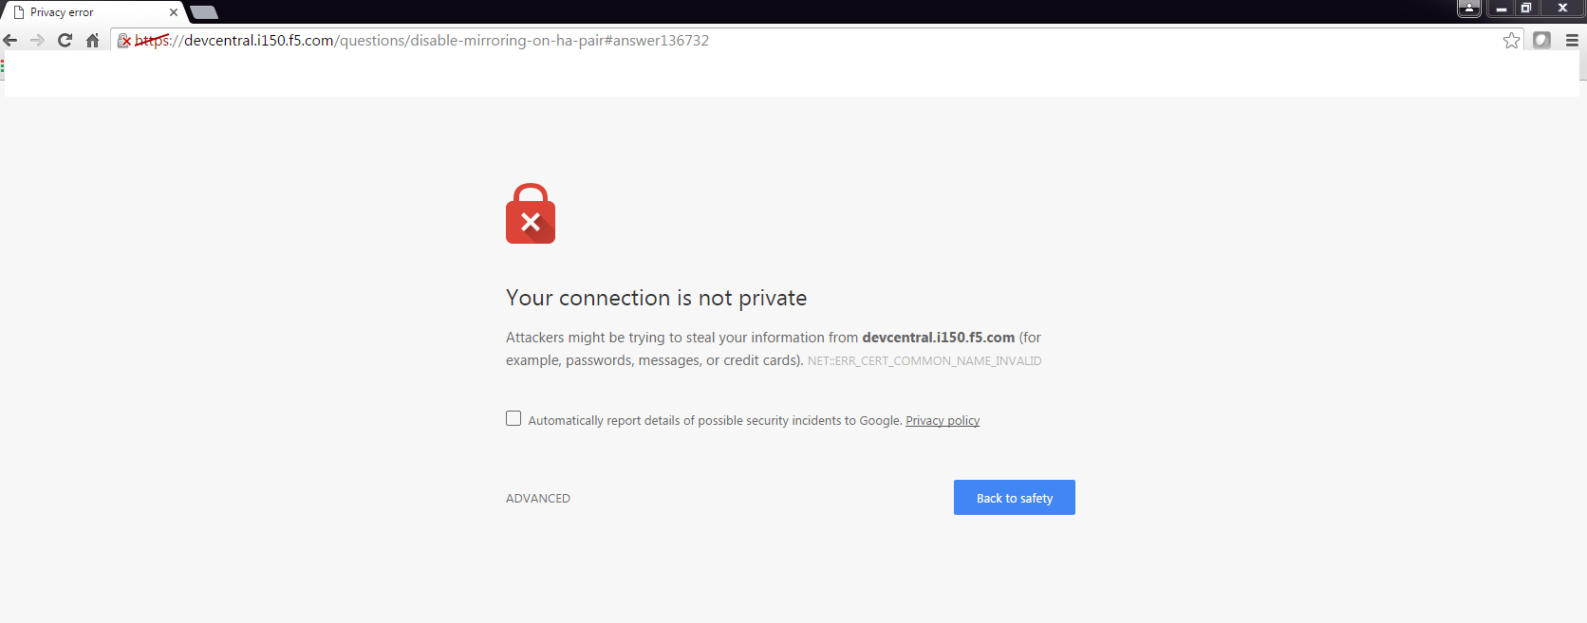Minimize the browser window

(1501, 9)
